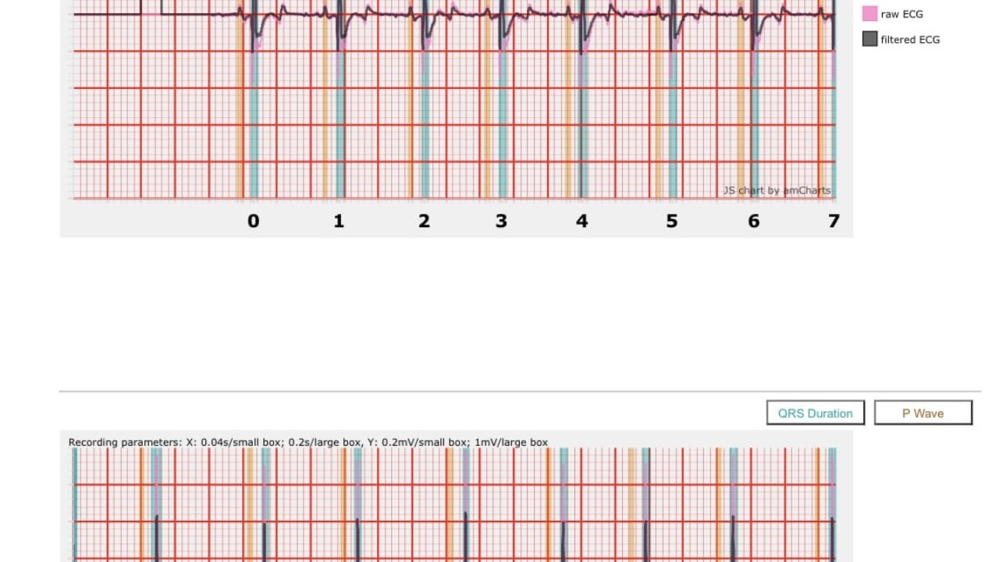Click the pink raw ECG legend swatch
Image resolution: width=999 pixels, height=562 pixels.
pyautogui.click(x=869, y=14)
